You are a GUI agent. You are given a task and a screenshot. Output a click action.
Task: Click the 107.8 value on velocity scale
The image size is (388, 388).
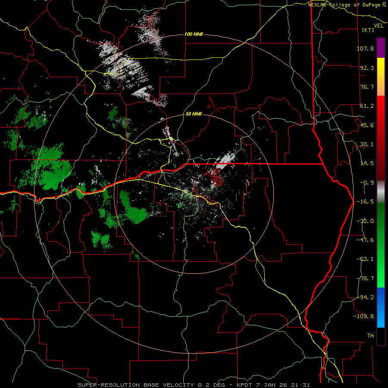point(365,48)
